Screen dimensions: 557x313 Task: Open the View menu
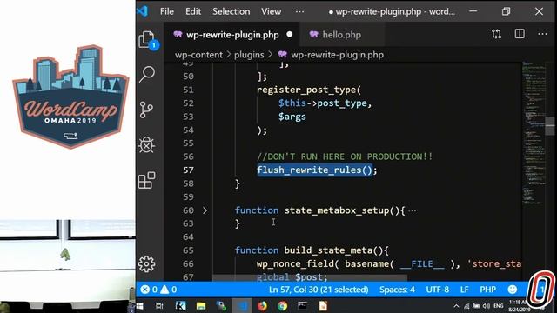(271, 11)
